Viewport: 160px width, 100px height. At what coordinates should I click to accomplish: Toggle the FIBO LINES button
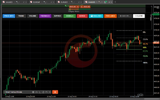pyautogui.click(x=110, y=16)
